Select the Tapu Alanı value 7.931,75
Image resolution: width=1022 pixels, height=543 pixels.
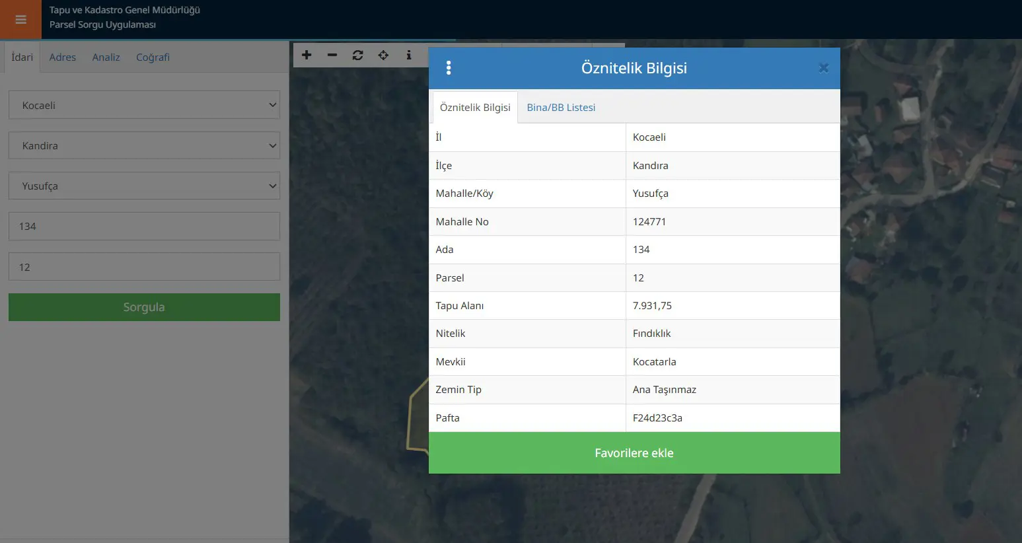pyautogui.click(x=652, y=306)
